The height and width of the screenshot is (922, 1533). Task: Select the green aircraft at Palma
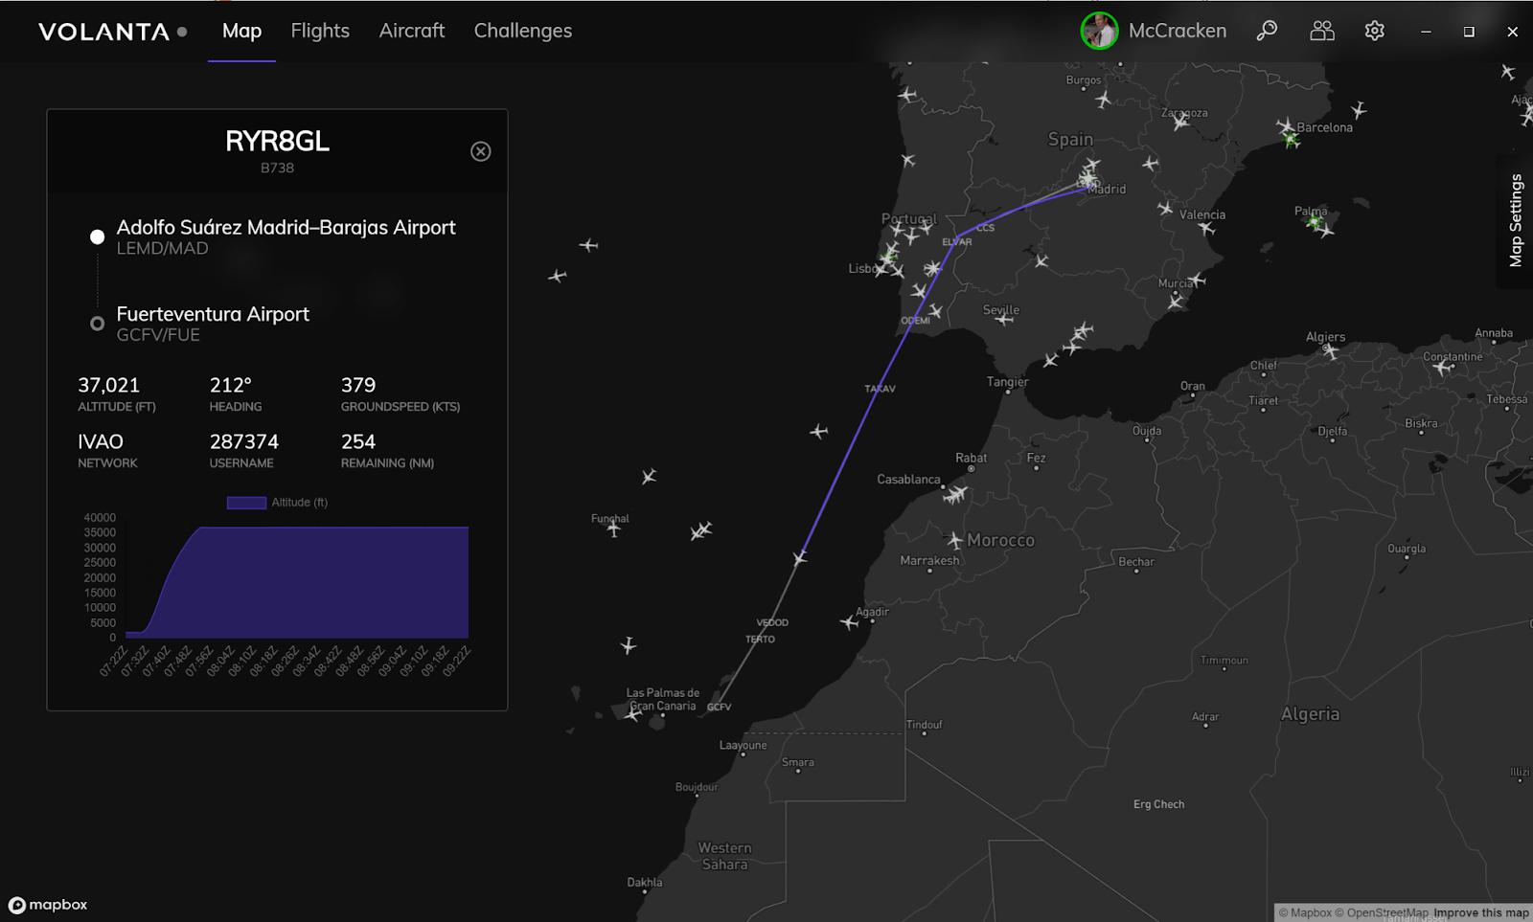(x=1315, y=222)
